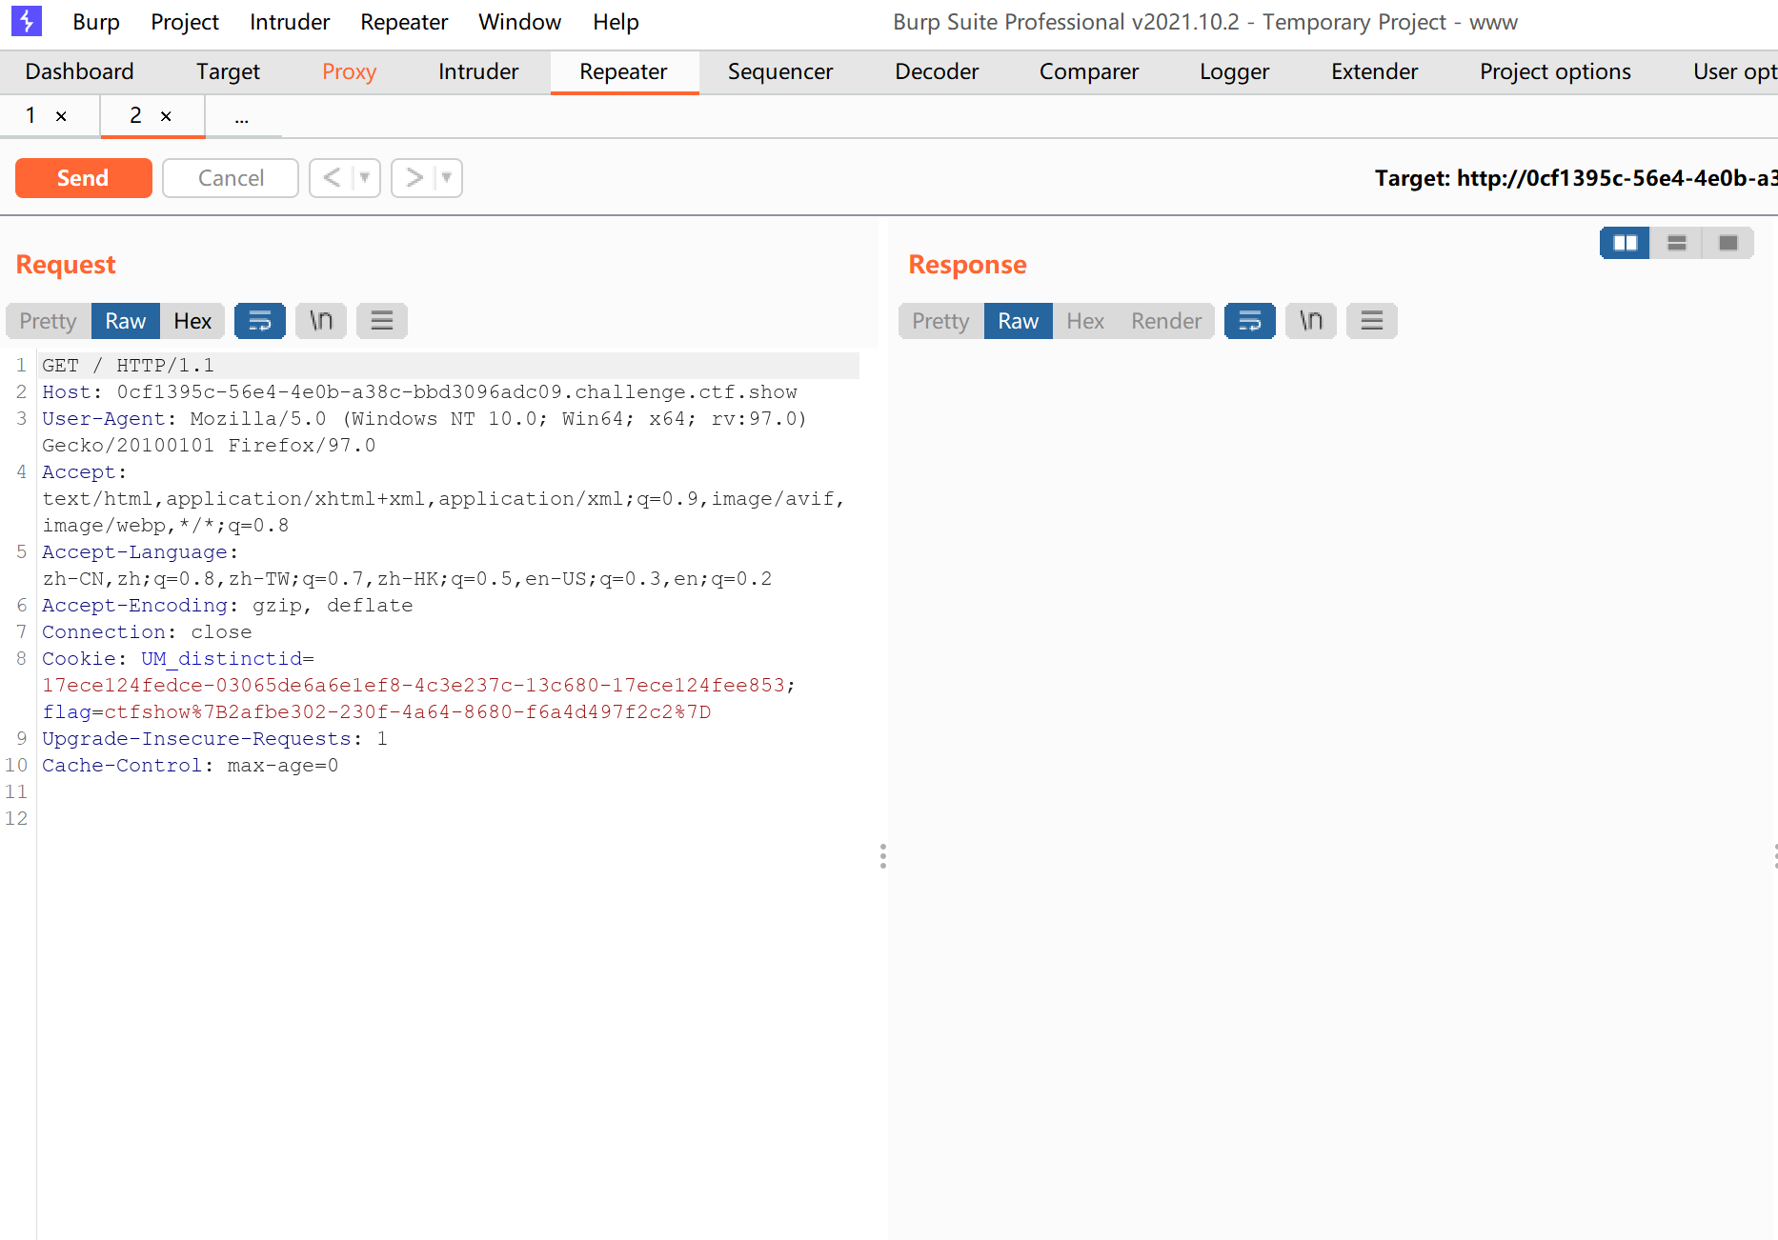Select combined tab view layout icon
The image size is (1778, 1240).
point(1728,243)
